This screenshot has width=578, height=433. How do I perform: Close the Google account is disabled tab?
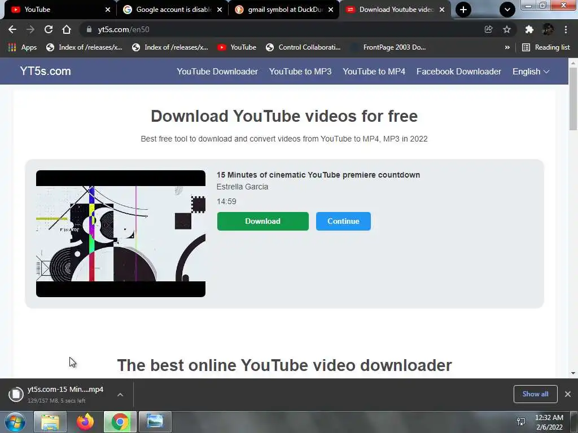[220, 10]
